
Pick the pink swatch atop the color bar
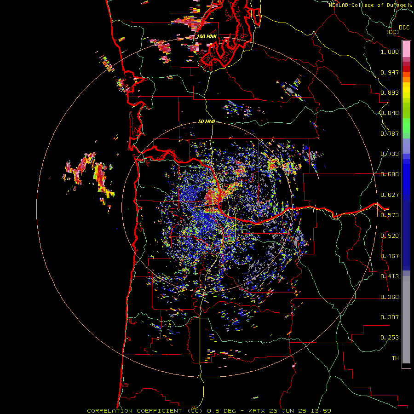(406, 49)
